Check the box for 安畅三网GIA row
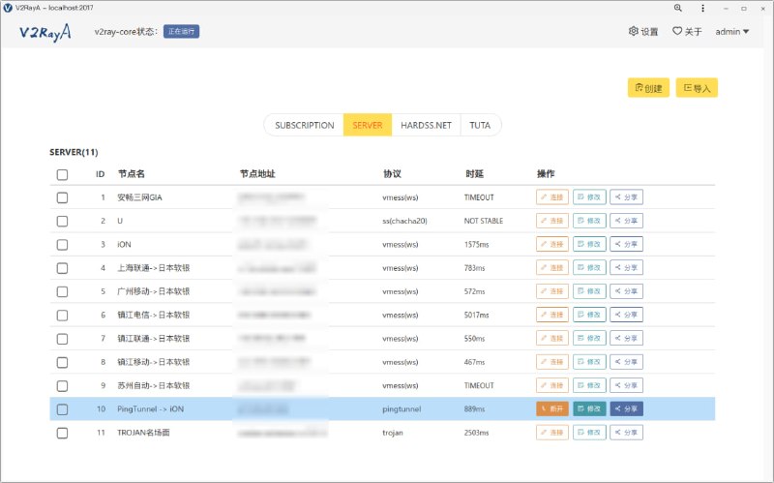 [x=62, y=197]
